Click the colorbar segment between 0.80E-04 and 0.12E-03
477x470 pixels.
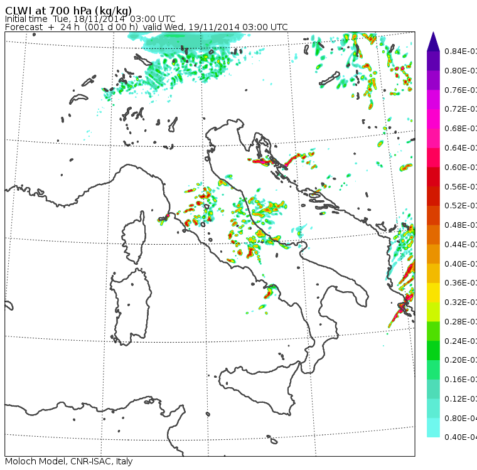pyautogui.click(x=433, y=409)
